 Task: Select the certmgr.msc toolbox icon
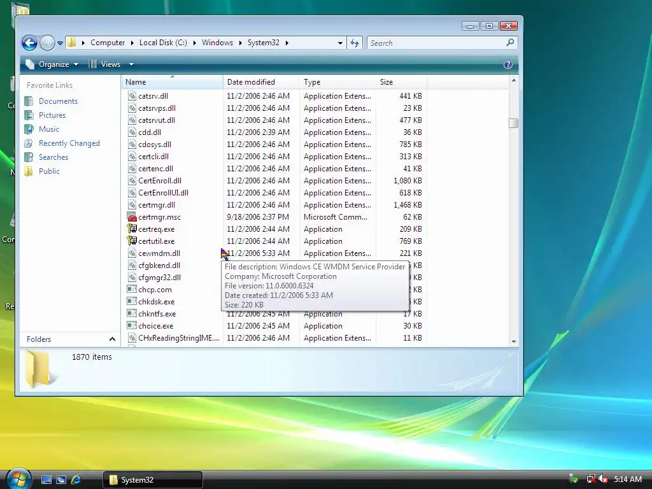[132, 216]
